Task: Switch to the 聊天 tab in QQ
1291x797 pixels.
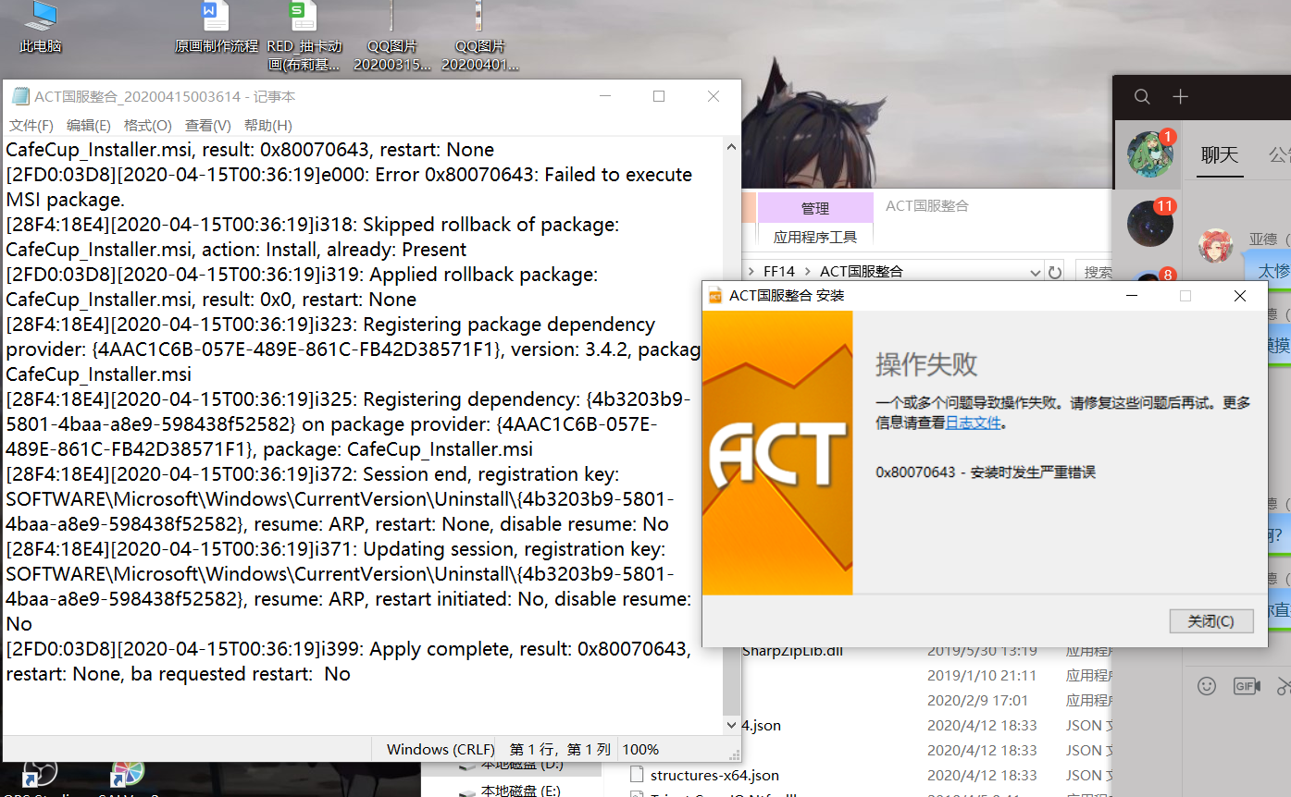Action: coord(1219,155)
